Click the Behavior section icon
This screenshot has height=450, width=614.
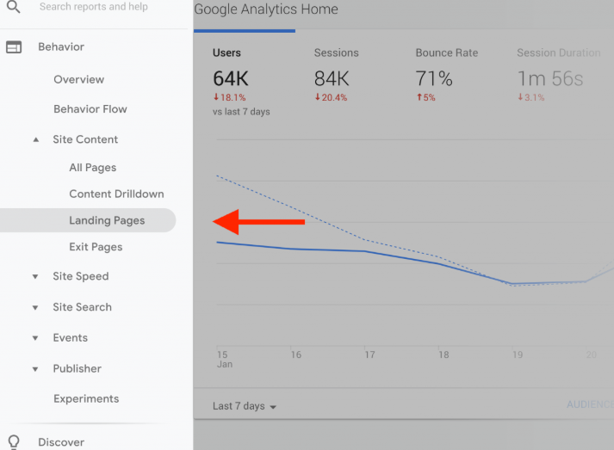pos(14,47)
